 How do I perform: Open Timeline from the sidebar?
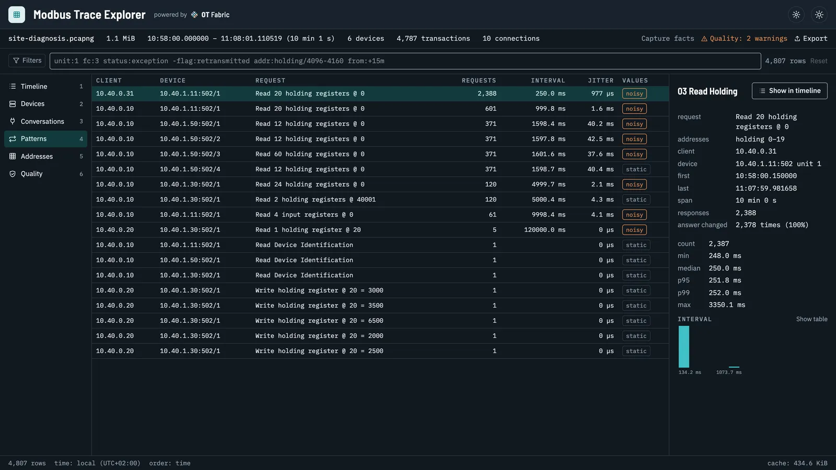(x=45, y=87)
